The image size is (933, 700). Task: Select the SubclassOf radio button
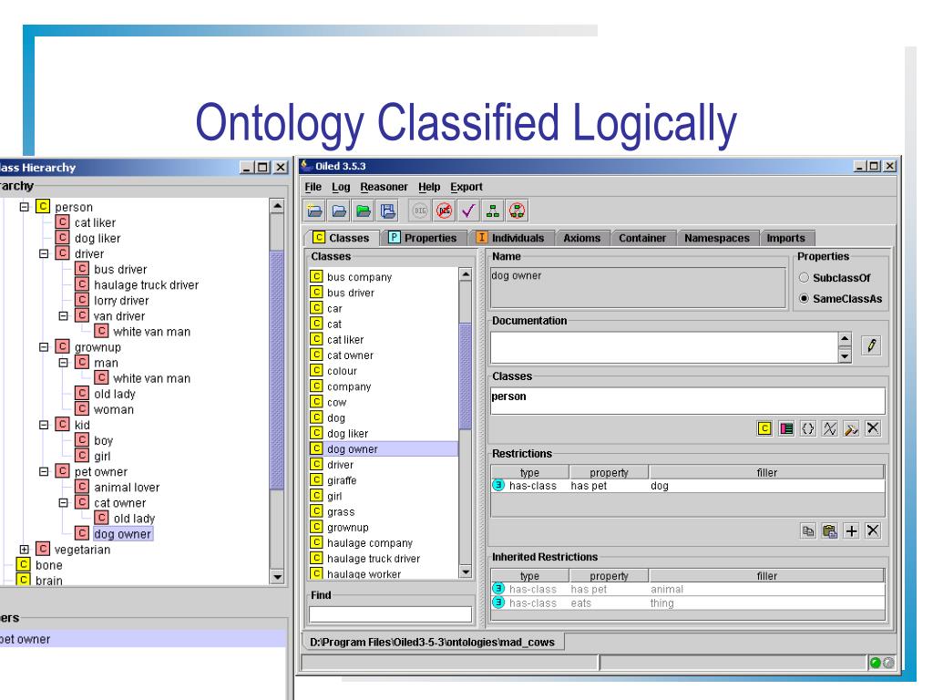pyautogui.click(x=805, y=278)
